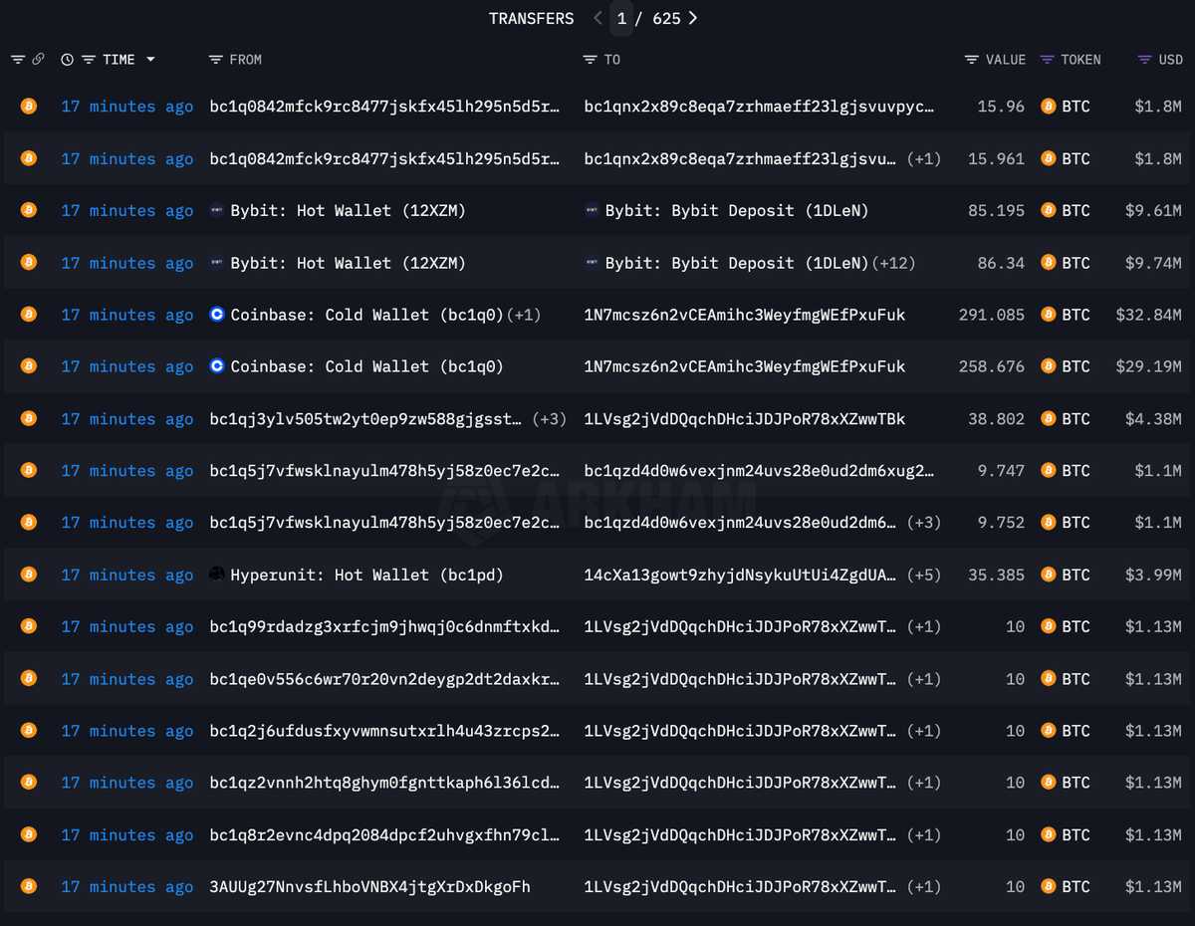
Task: Open Bybit: Hot Wallet (12XZM) in the 85.195 row
Action: coord(348,210)
